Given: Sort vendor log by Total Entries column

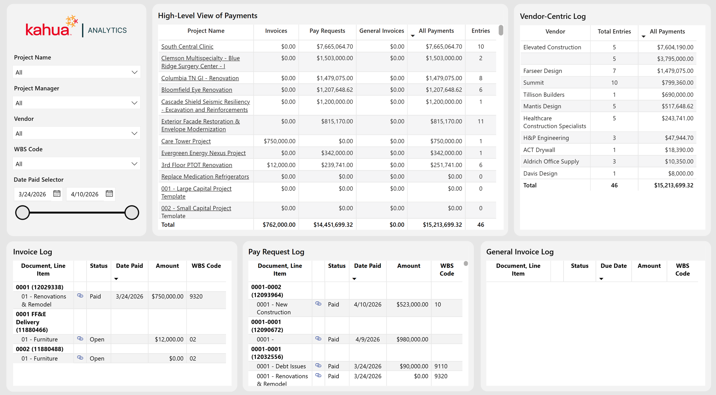Looking at the screenshot, I should point(614,31).
